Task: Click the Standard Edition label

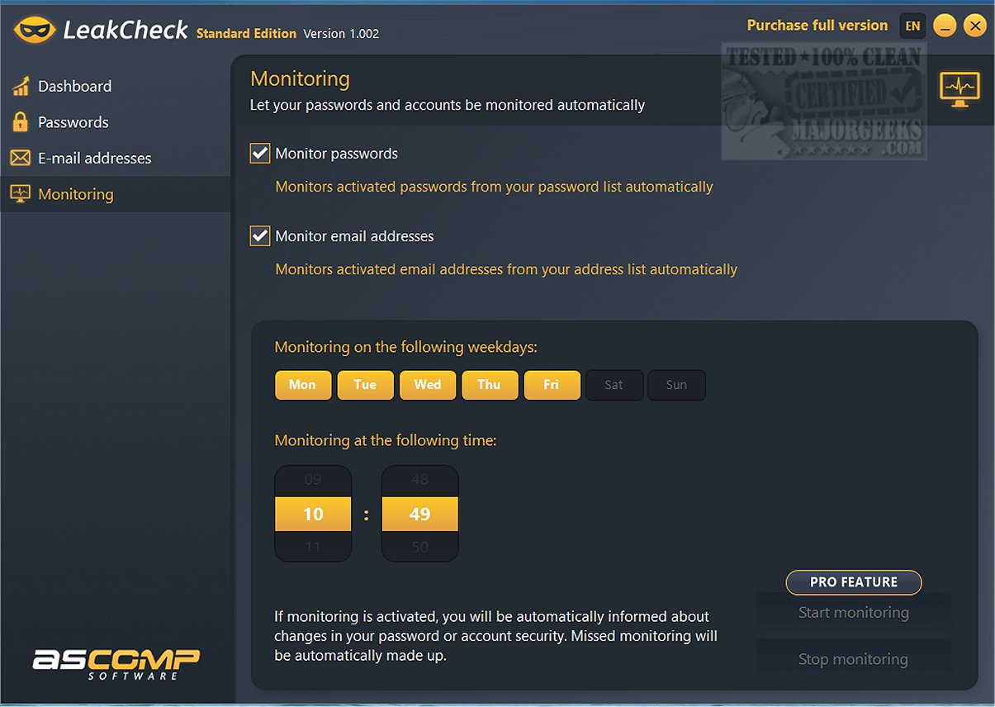Action: click(246, 34)
